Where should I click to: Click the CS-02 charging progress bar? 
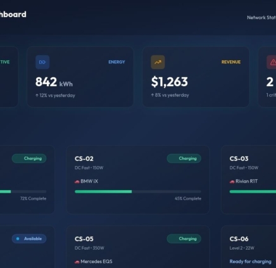coord(138,191)
